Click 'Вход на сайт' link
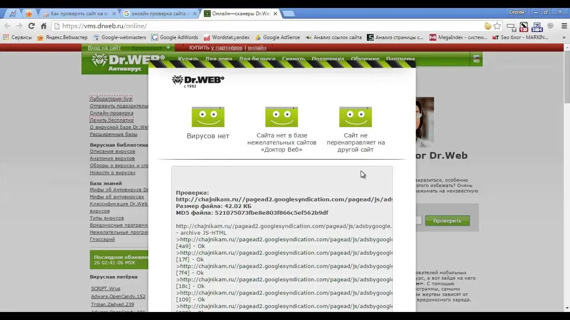570x320 pixels. point(104,48)
